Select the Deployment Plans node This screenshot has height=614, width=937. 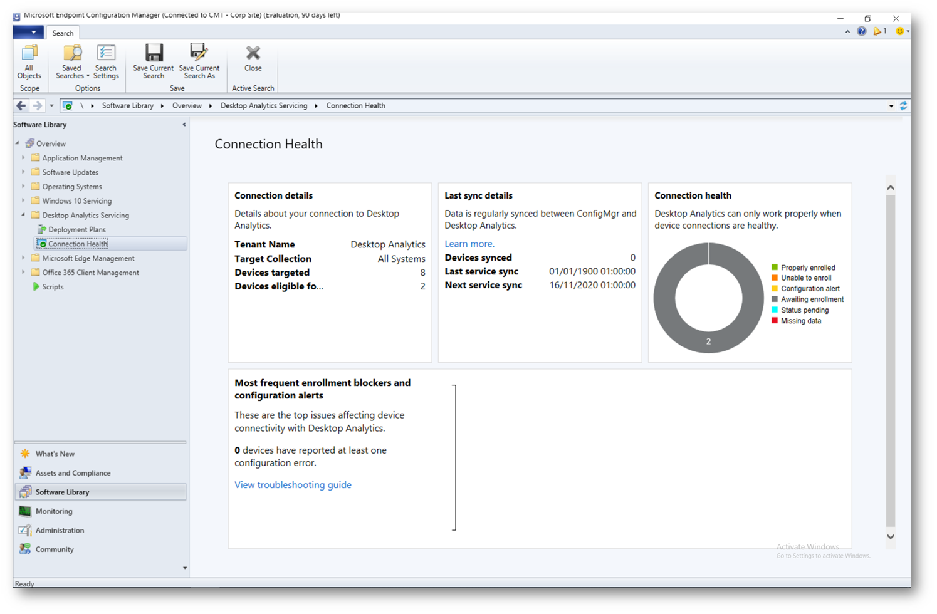77,230
